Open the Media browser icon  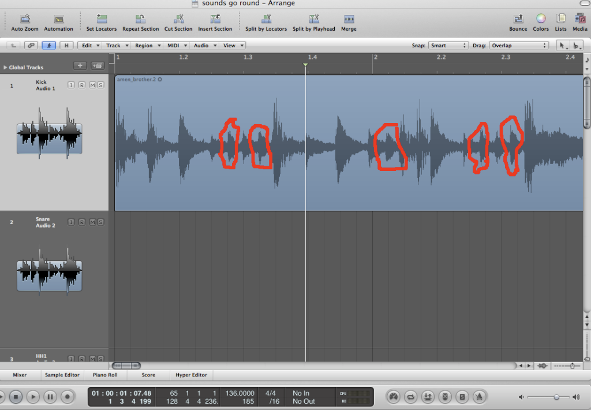(580, 19)
